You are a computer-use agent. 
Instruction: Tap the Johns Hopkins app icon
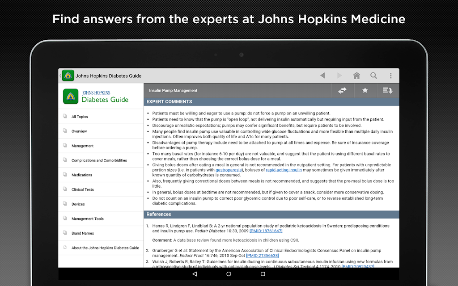(x=68, y=76)
